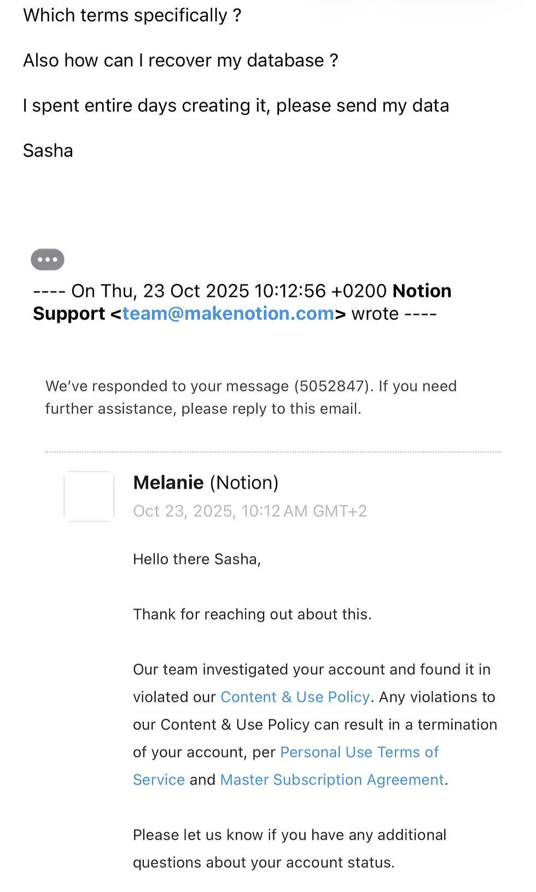Open the Content & Use Policy link
The height and width of the screenshot is (892, 536).
click(295, 697)
